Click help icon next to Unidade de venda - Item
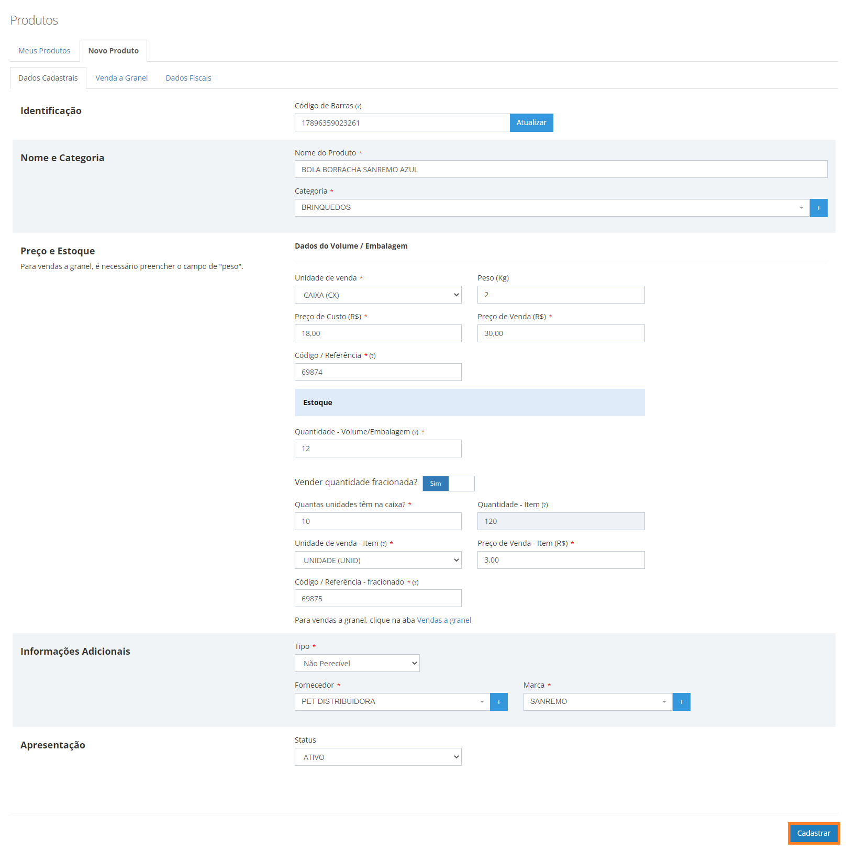The image size is (846, 863). (x=384, y=544)
